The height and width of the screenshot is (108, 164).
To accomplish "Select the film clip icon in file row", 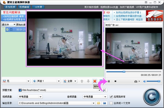I will pos(11,29).
